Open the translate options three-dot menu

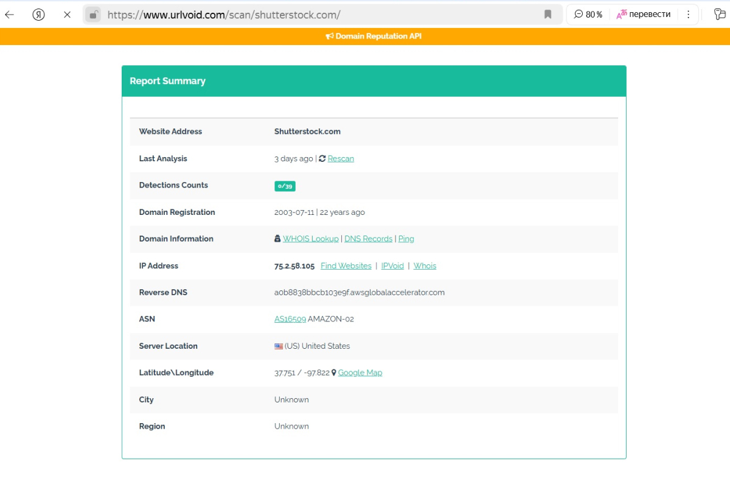(688, 15)
